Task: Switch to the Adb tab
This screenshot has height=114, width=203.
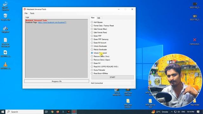Action: (99, 18)
